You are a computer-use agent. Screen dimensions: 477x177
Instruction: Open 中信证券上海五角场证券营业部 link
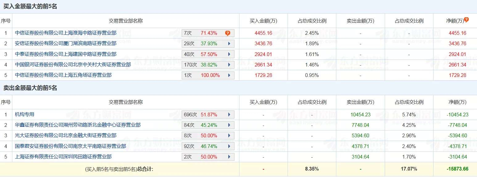[63, 75]
